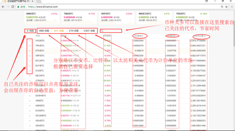
Task: Open XVG/BTC pair in market list
Action: (40, 41)
